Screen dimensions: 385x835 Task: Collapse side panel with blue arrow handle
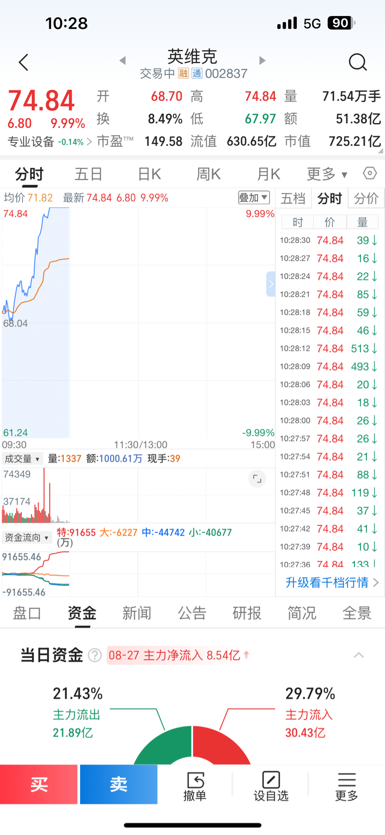point(271,284)
